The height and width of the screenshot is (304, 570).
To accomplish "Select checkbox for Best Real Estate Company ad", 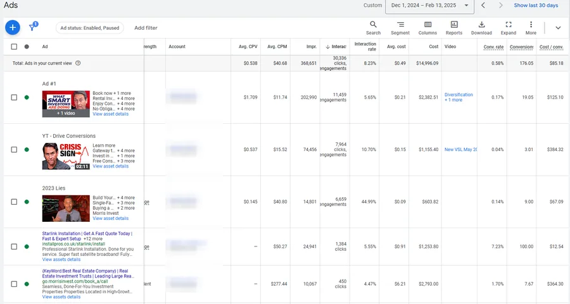I will tap(14, 284).
